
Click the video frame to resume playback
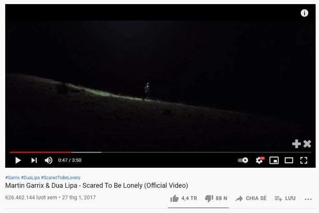tap(161, 81)
